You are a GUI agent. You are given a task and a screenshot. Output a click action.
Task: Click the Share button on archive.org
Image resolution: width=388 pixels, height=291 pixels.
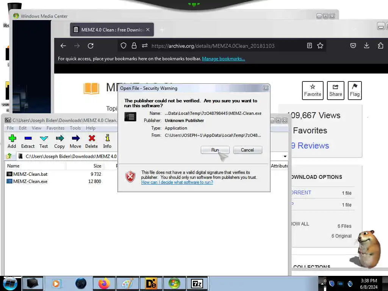click(336, 91)
